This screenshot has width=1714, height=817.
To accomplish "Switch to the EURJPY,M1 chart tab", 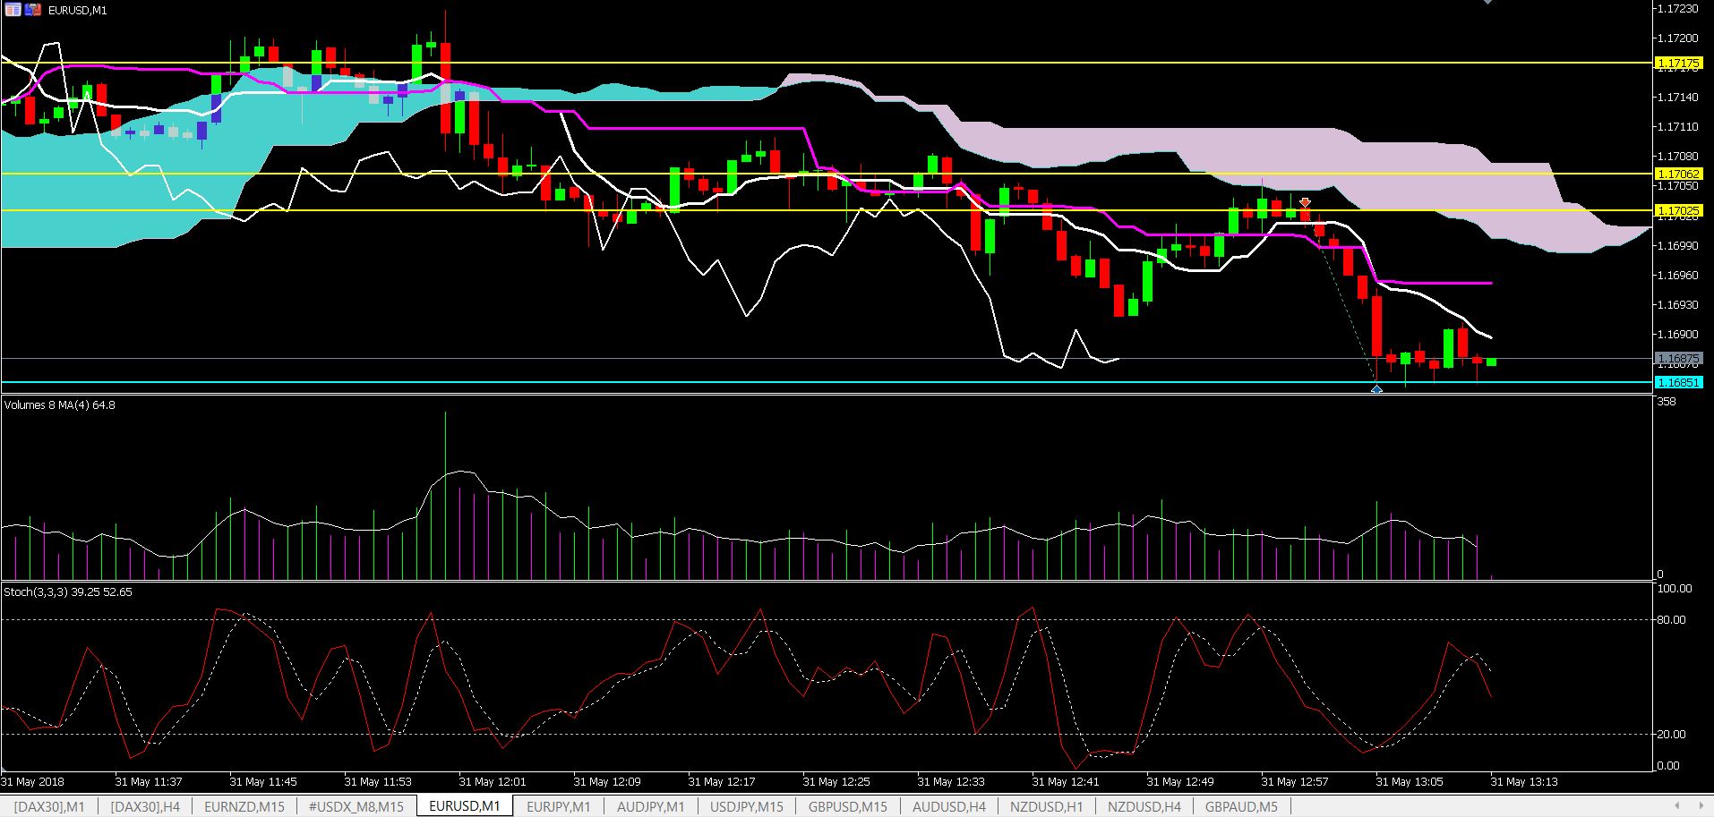I will click(x=558, y=806).
